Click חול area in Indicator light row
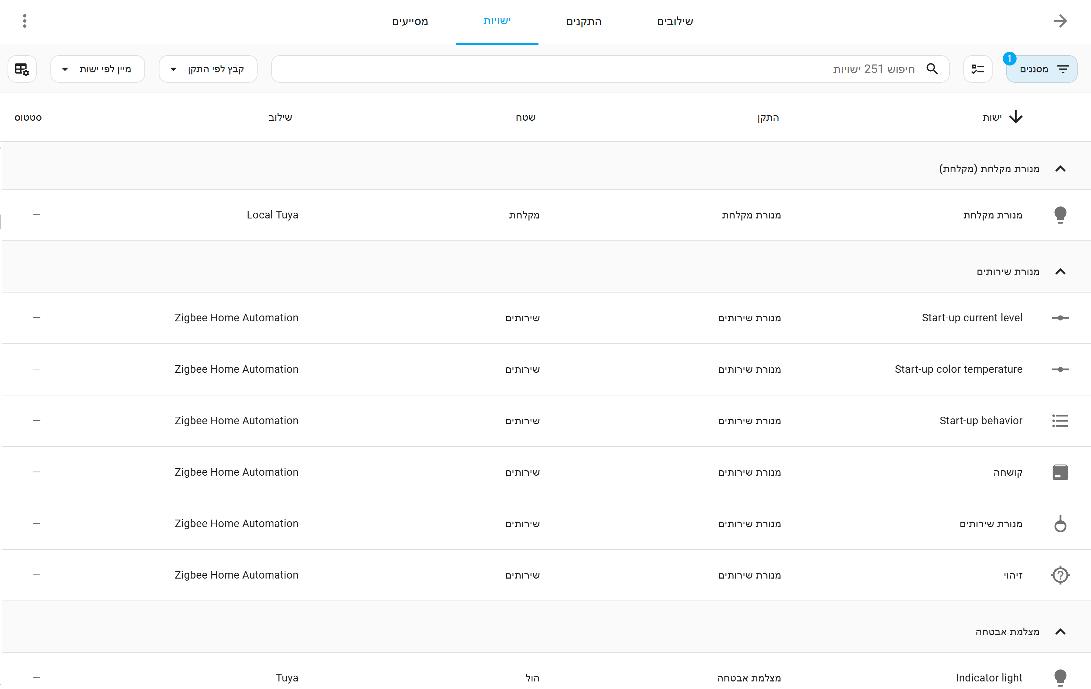Screen dimensions: 1091x689 tap(532, 678)
